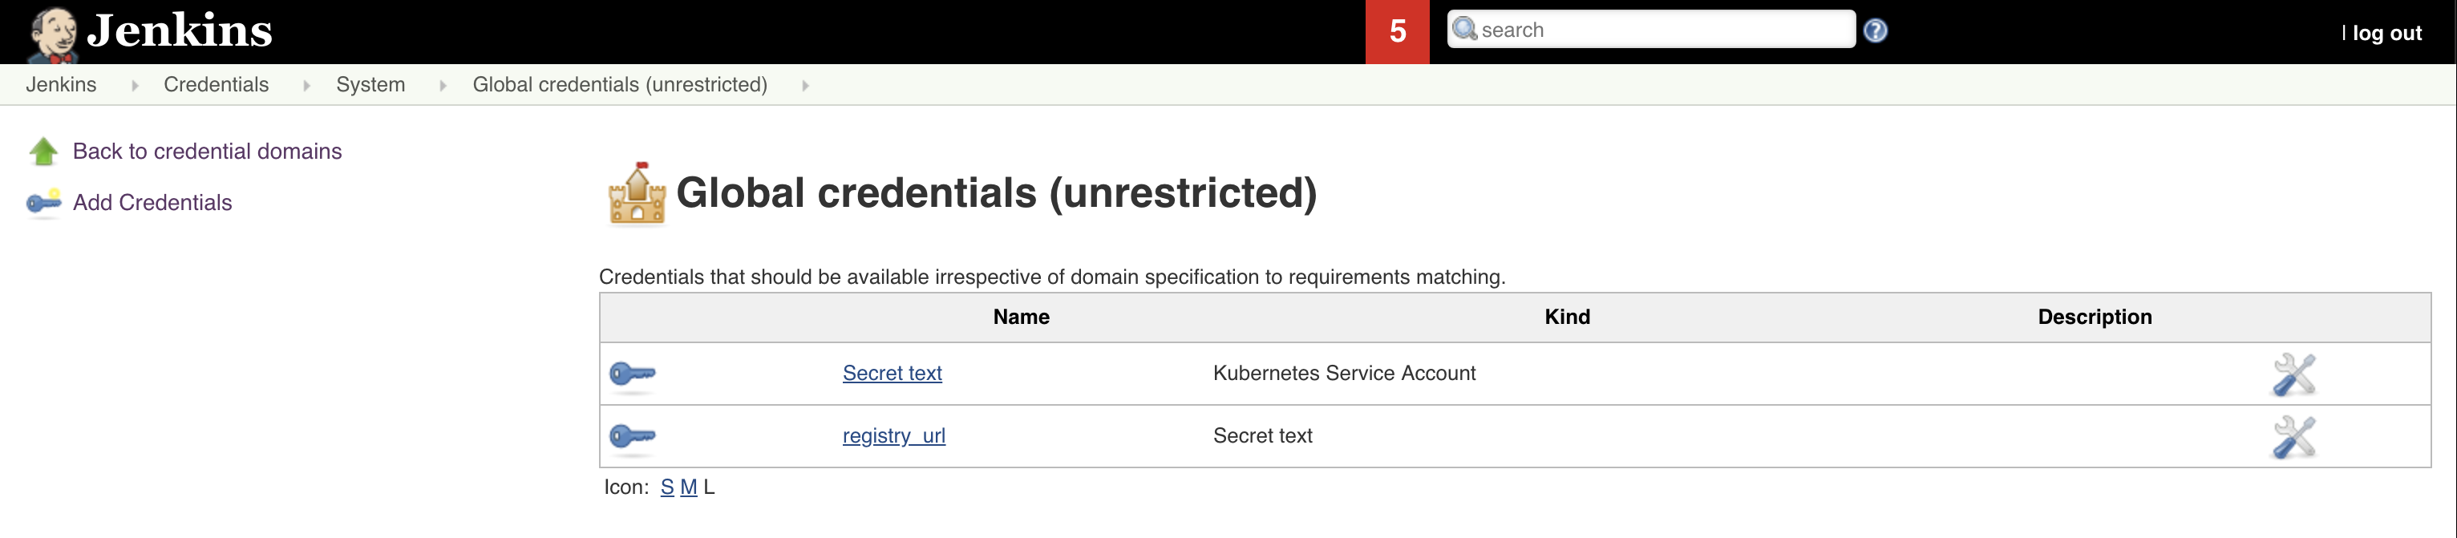Open the registry_url credential link

click(x=894, y=436)
